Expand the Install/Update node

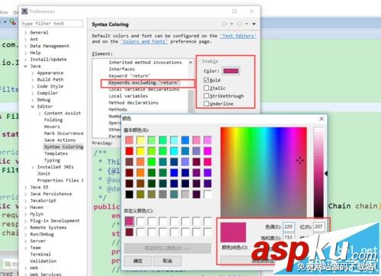point(26,59)
